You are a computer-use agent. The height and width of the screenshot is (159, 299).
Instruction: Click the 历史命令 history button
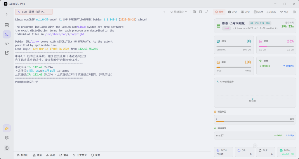[80, 155]
